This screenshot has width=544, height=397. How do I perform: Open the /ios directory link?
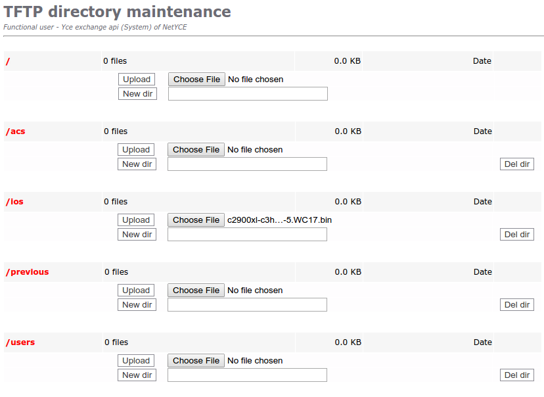tap(14, 202)
